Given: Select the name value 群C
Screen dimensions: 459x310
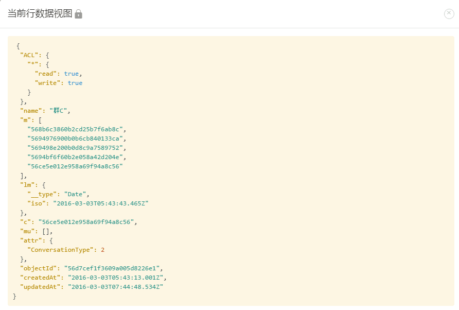Looking at the screenshot, I should pyautogui.click(x=59, y=111).
